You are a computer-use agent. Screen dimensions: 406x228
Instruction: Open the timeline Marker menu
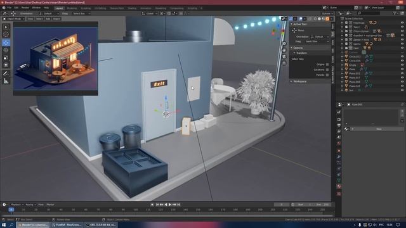coord(50,205)
